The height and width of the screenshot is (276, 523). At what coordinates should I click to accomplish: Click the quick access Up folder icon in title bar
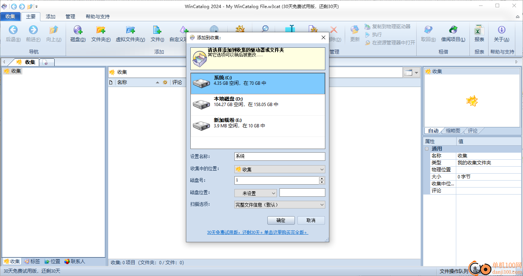30,6
